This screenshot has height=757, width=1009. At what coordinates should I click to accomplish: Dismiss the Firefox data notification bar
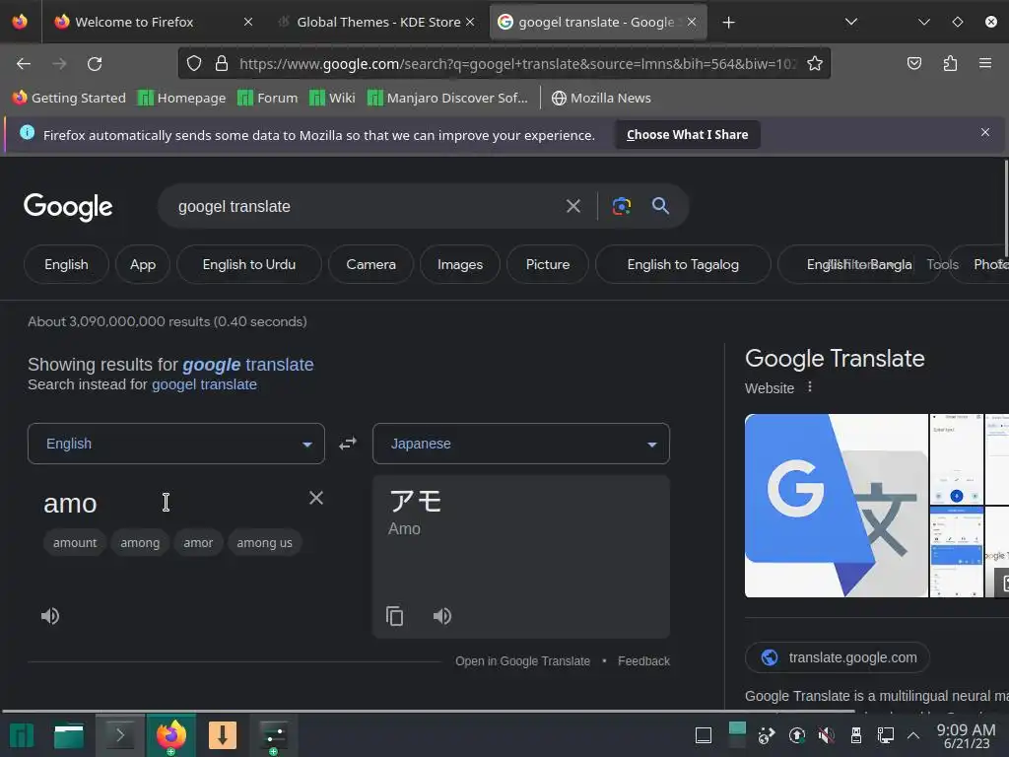(x=984, y=132)
